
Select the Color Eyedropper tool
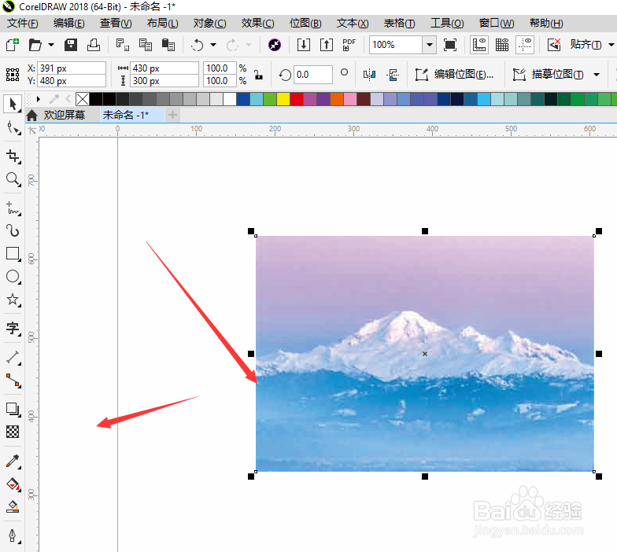[x=13, y=461]
